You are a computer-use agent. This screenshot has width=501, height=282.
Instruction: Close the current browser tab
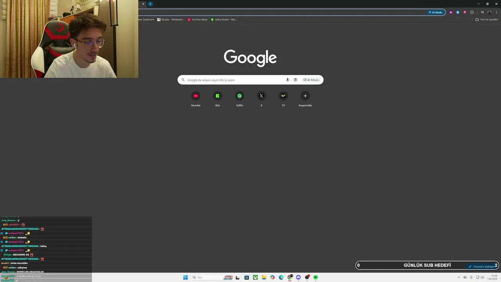143,4
